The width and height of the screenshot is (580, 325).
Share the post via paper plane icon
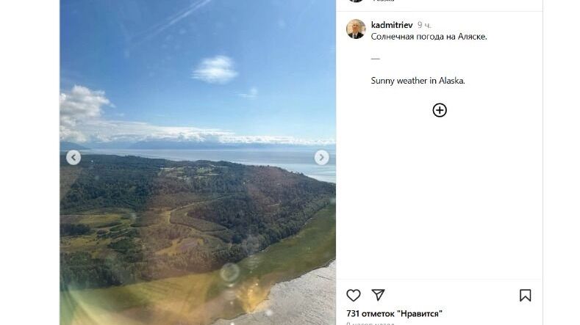(378, 295)
